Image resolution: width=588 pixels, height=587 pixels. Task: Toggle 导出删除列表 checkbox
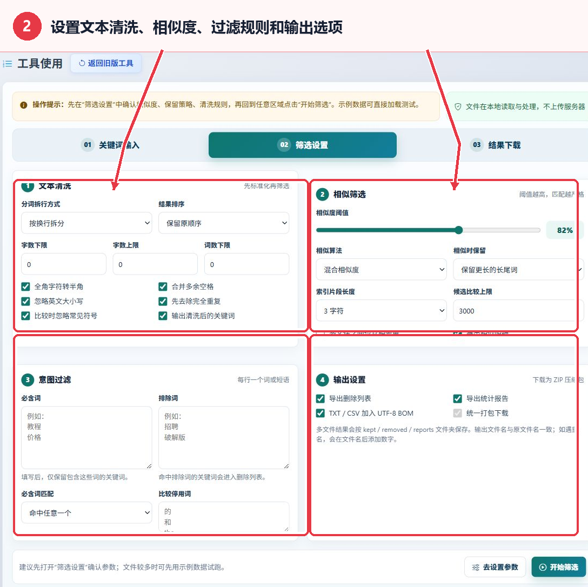(x=320, y=399)
